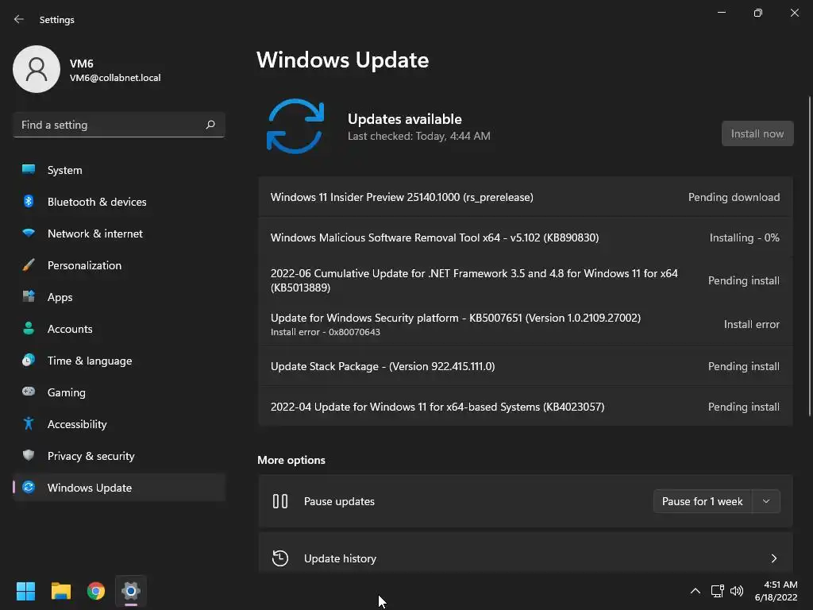Click the Bluetooth icon in sidebar

coord(29,201)
